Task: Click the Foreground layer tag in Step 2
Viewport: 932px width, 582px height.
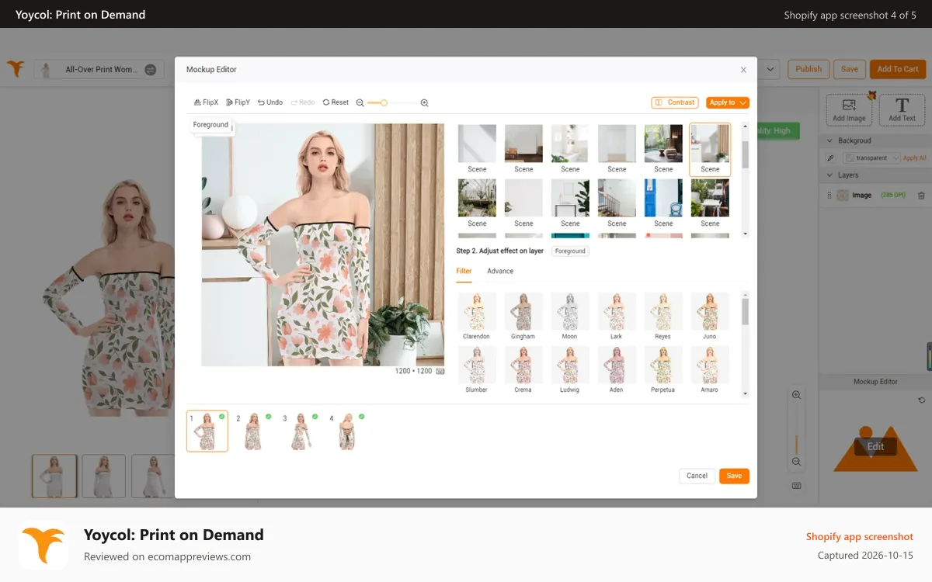Action: click(x=570, y=251)
